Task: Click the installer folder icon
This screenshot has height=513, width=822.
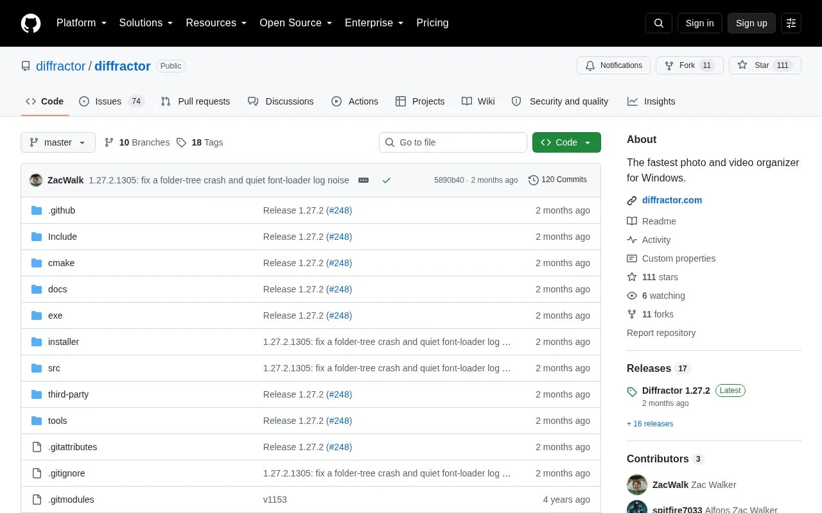Action: (x=37, y=342)
